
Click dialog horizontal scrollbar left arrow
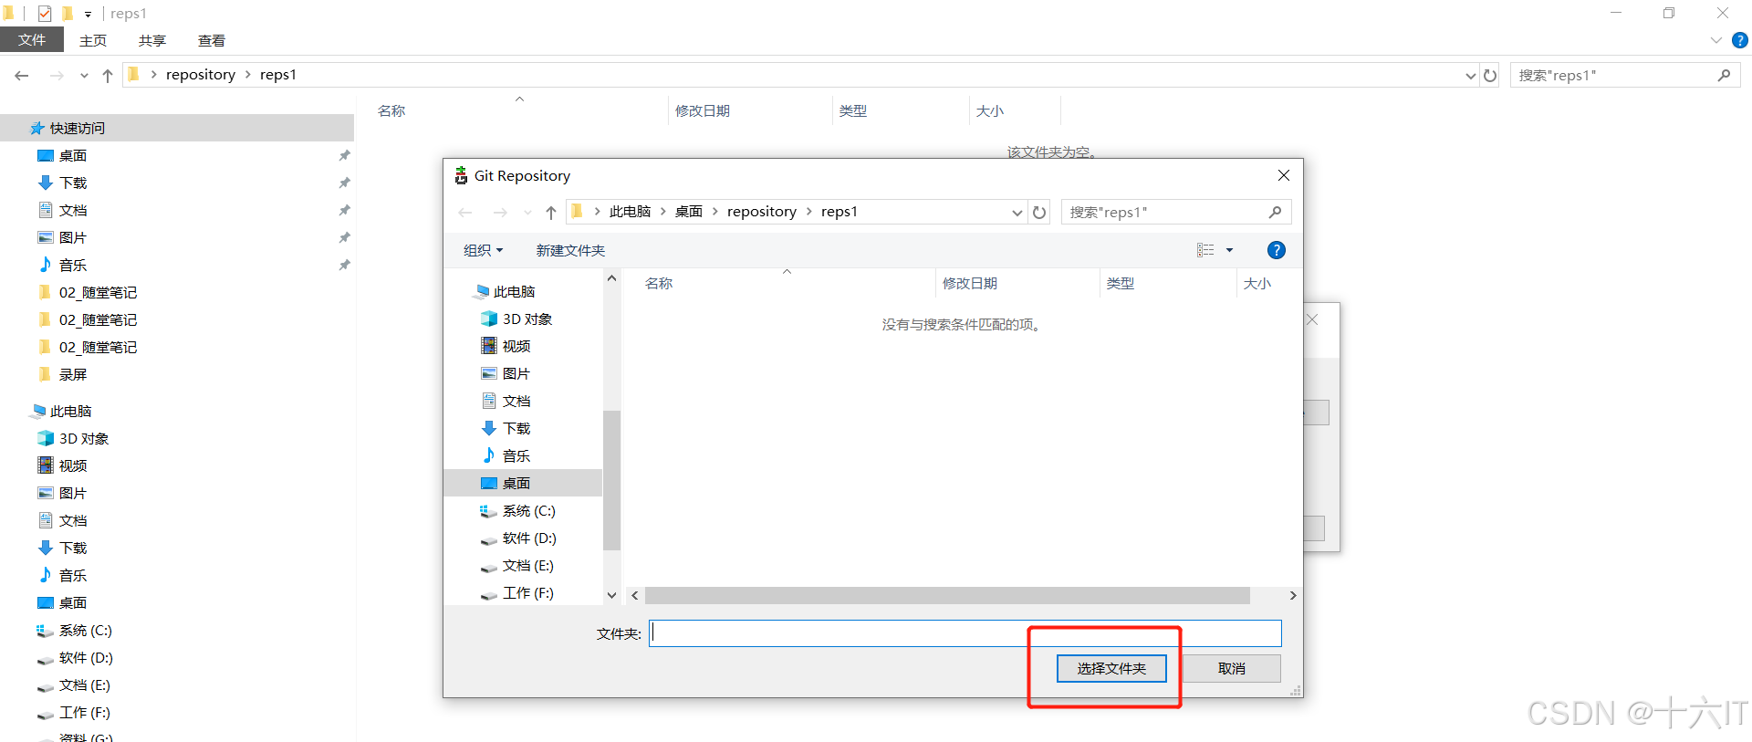[x=635, y=595]
